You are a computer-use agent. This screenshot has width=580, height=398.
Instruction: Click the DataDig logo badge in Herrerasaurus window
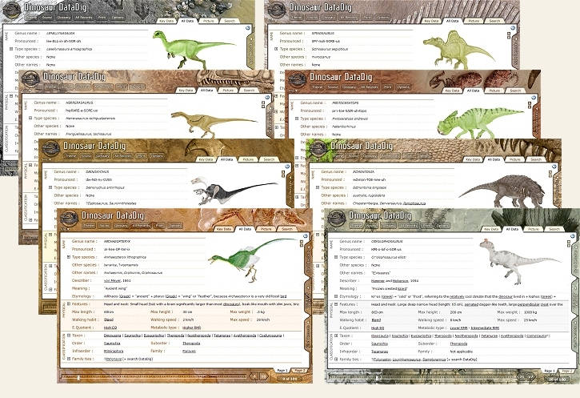(31, 79)
